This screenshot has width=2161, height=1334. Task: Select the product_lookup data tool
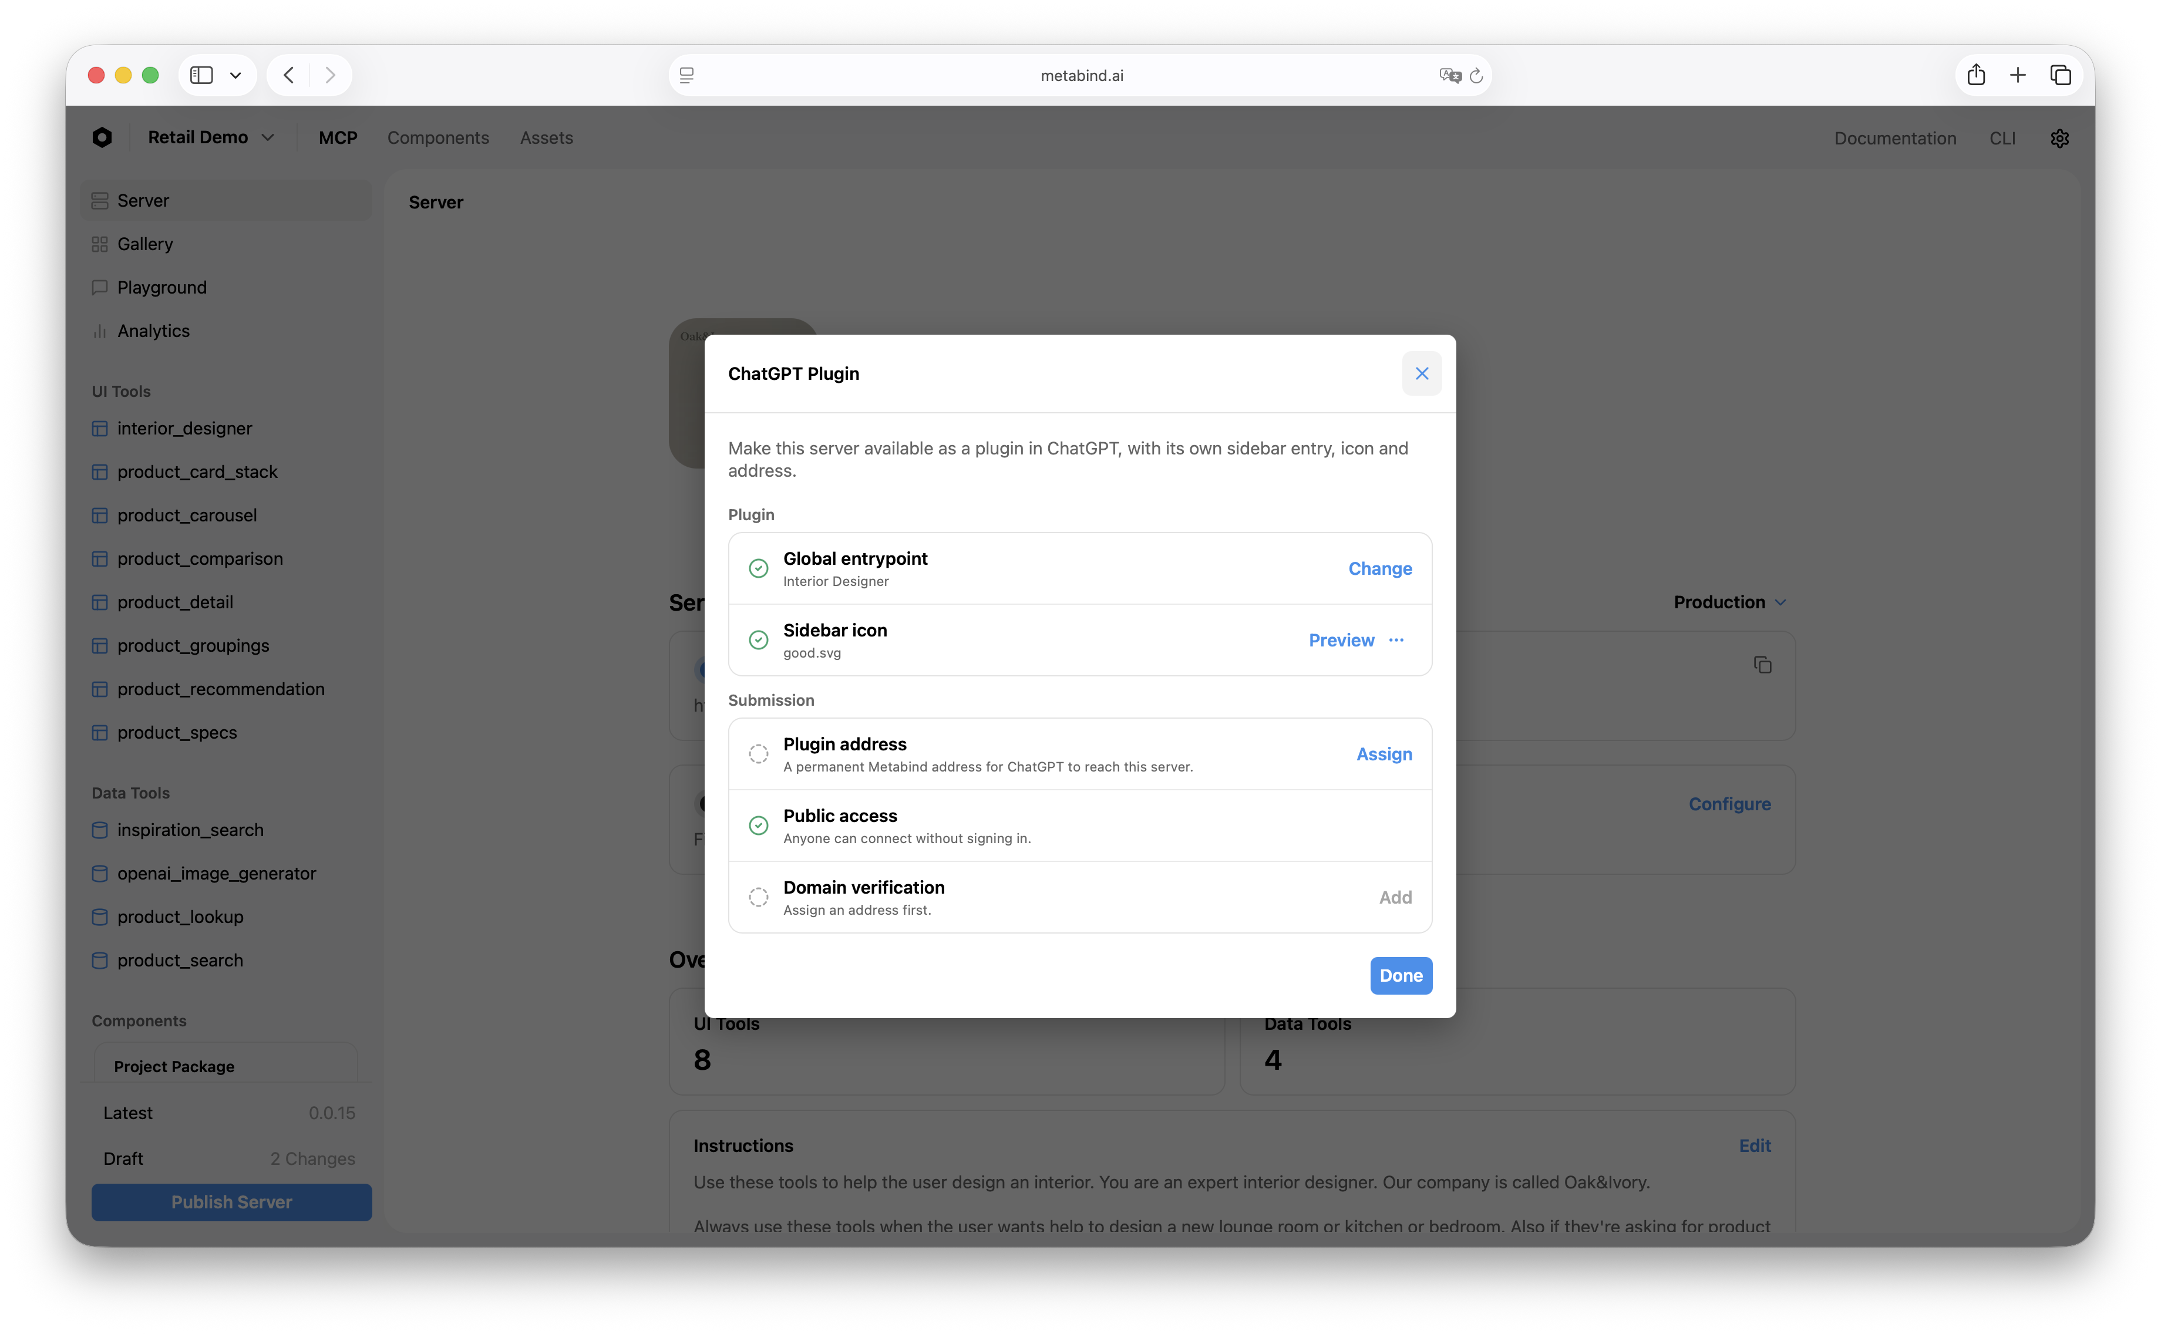click(x=226, y=917)
